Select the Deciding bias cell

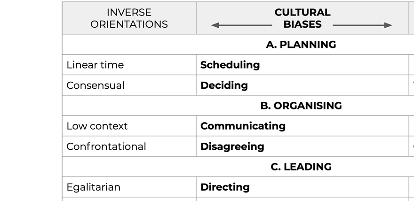click(303, 85)
